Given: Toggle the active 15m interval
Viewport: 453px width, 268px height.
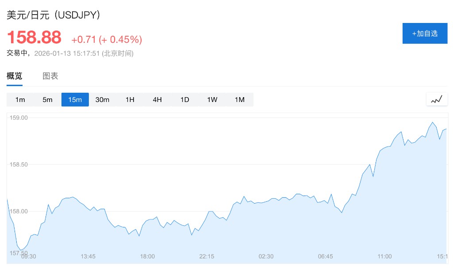Looking at the screenshot, I should click(75, 100).
